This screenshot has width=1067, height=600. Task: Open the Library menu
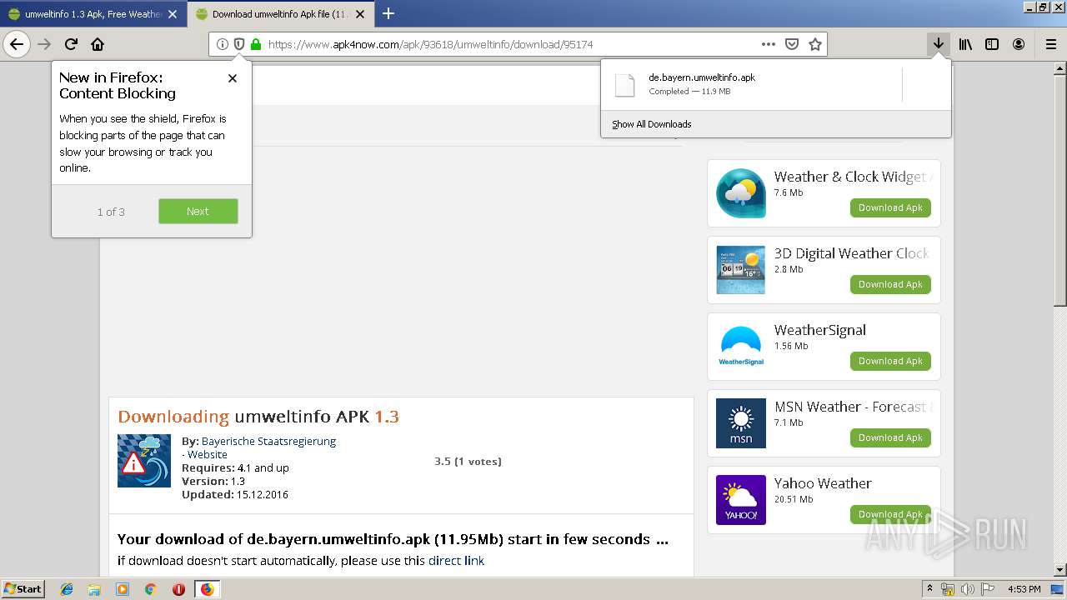(x=965, y=44)
